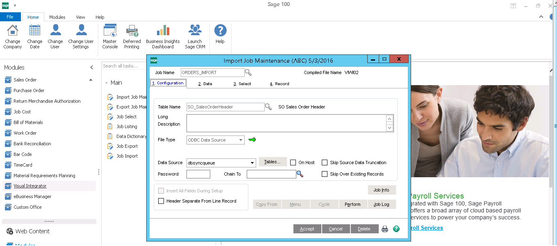Open the File Type dropdown

241,140
